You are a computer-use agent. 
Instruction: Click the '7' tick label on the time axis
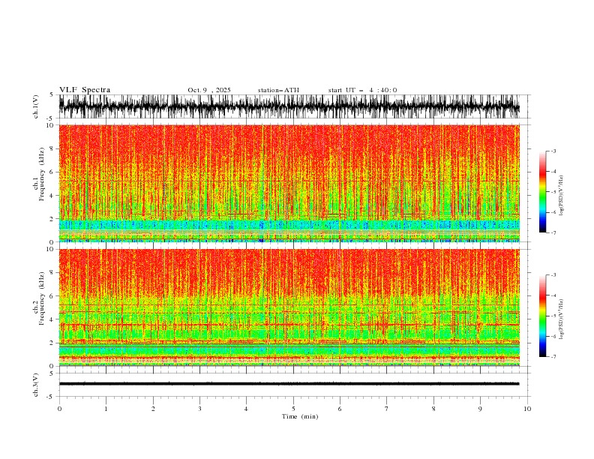[x=387, y=409]
